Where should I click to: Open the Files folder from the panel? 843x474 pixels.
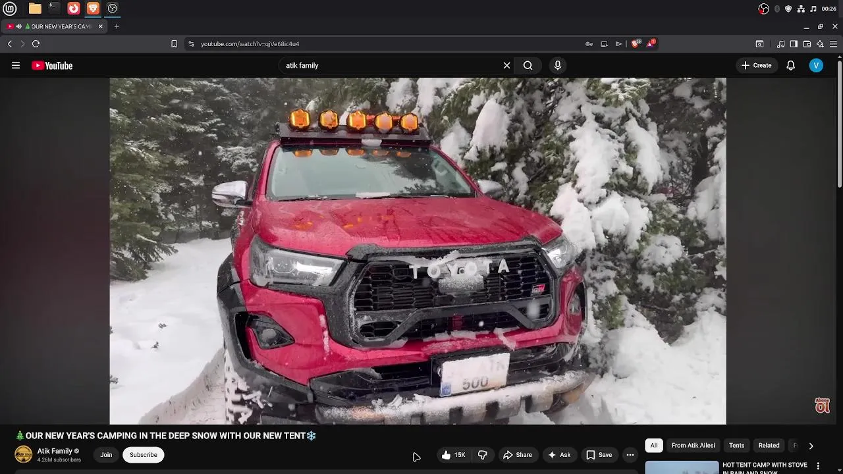pos(35,9)
